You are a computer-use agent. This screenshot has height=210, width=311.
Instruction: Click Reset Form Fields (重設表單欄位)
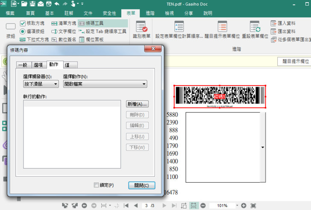pyautogui.click(x=255, y=30)
